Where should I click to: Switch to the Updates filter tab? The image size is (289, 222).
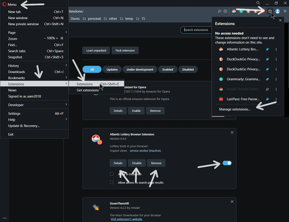click(x=112, y=69)
